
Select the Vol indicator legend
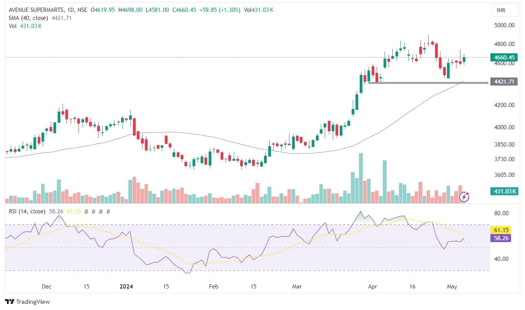click(13, 26)
